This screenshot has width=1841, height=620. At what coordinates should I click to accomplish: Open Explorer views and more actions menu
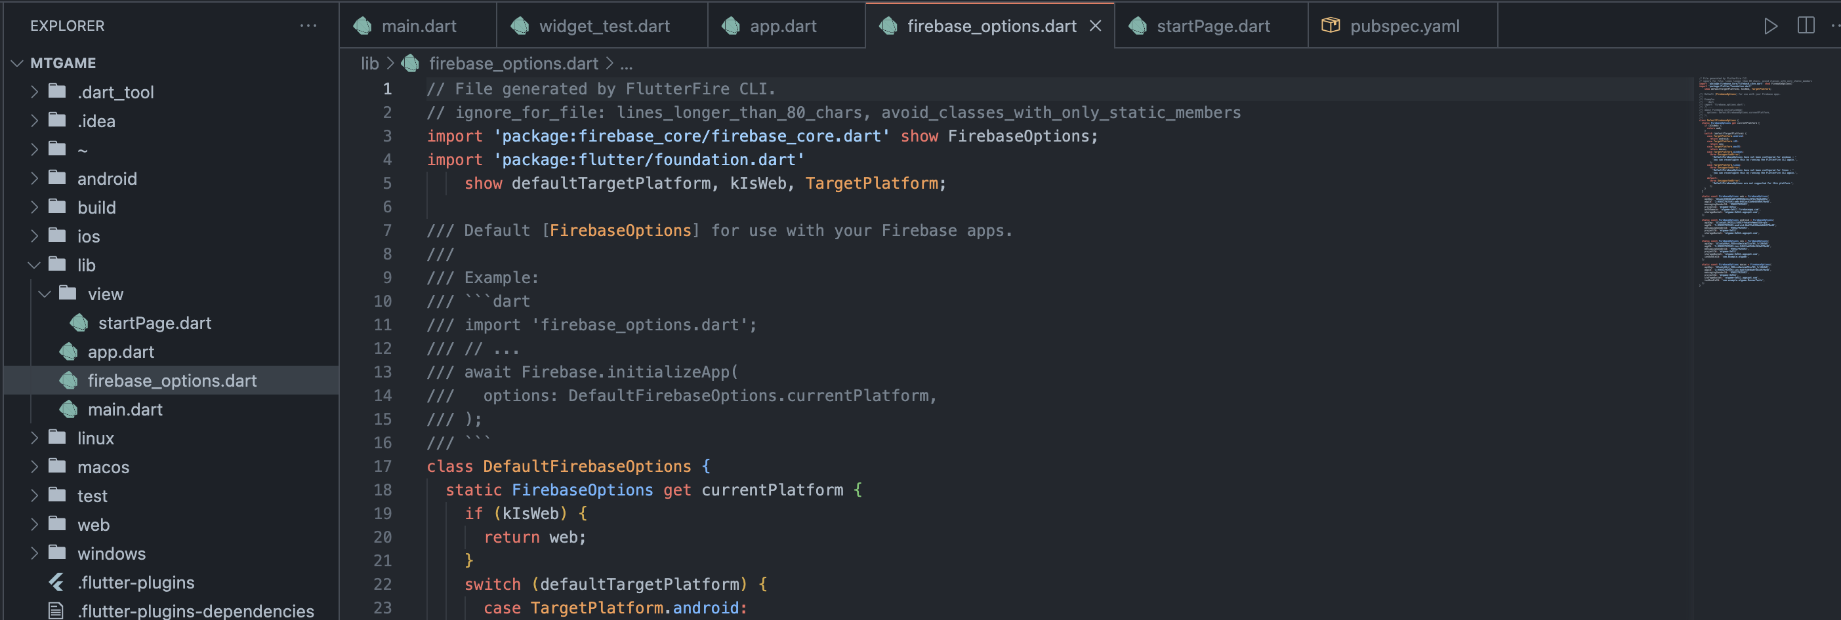(308, 26)
